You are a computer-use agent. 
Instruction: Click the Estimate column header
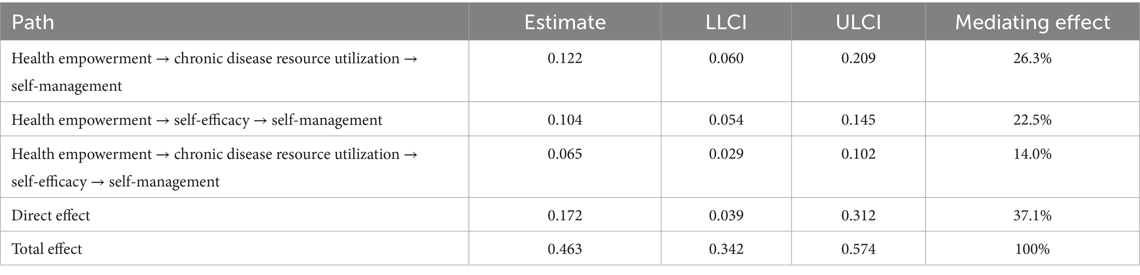(x=565, y=23)
